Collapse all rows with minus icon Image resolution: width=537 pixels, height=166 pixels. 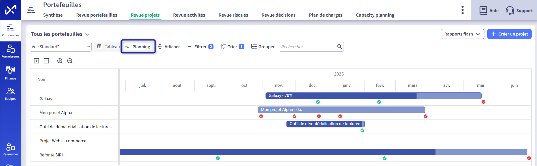coord(46,61)
